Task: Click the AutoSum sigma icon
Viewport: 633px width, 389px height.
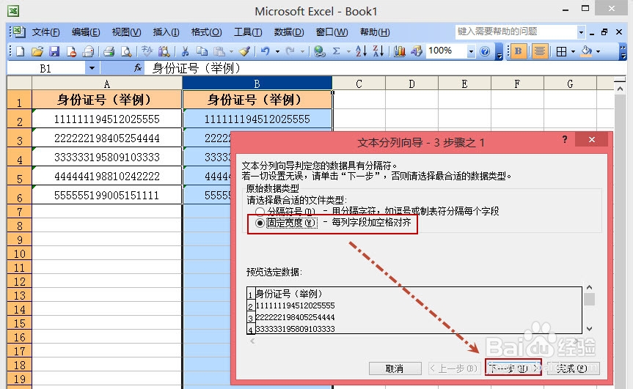Action: 336,51
